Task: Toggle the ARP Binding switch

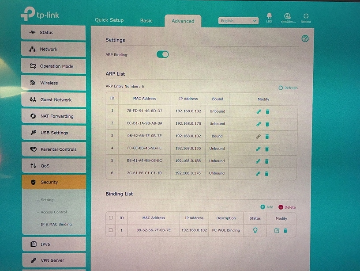Action: 162,54
